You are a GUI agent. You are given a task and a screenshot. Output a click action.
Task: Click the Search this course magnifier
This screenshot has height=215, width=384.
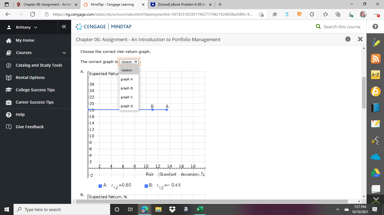tap(318, 27)
